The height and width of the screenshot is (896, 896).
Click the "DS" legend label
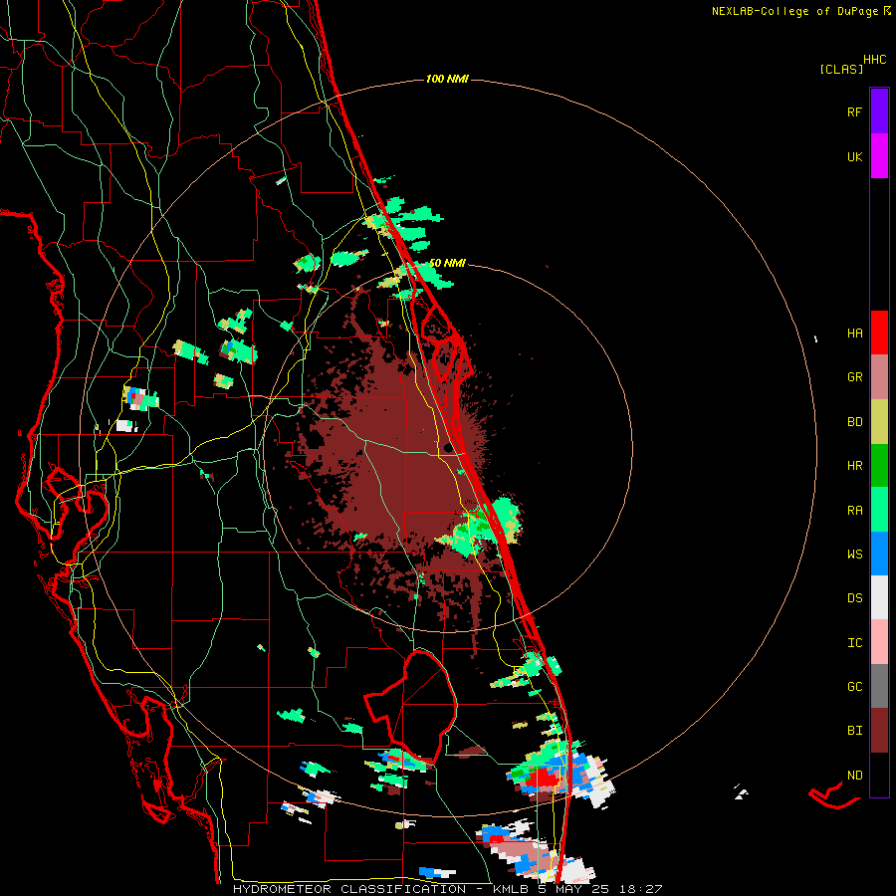pyautogui.click(x=854, y=598)
